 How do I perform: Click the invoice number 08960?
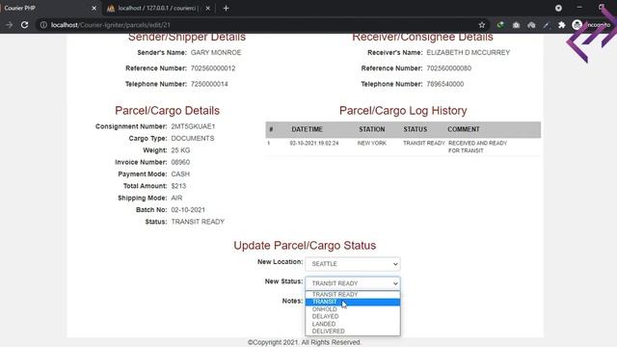[x=180, y=162]
